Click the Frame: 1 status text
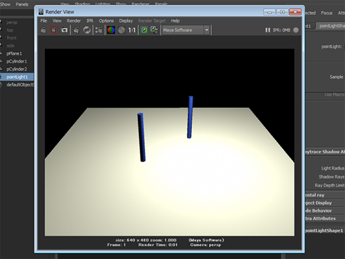The height and width of the screenshot is (259, 345). click(x=116, y=244)
